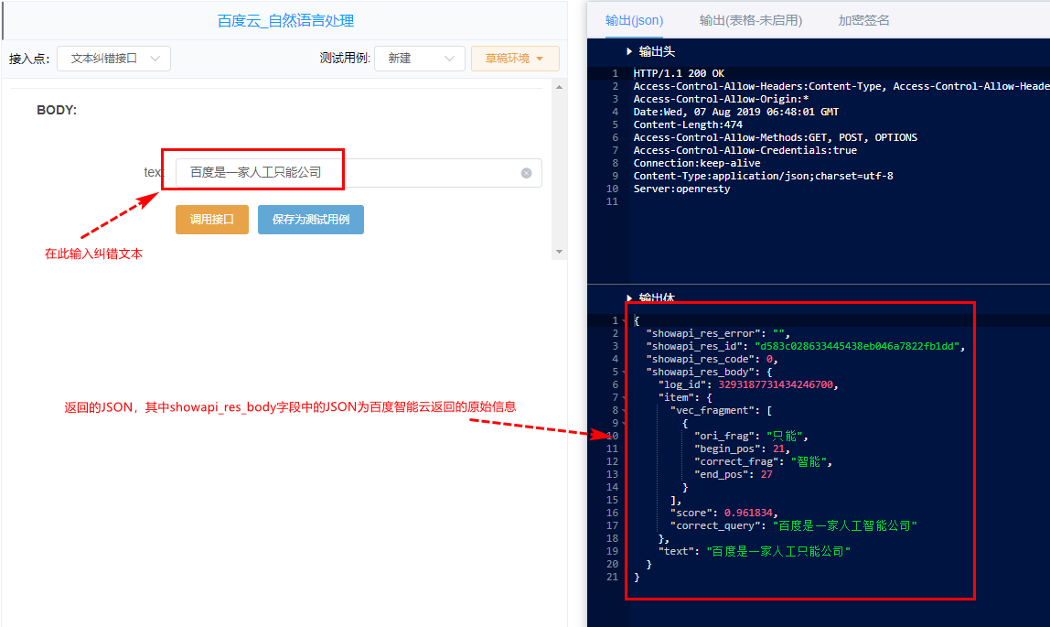1050x627 pixels.
Task: Clear the text input with the x icon
Action: (x=526, y=173)
